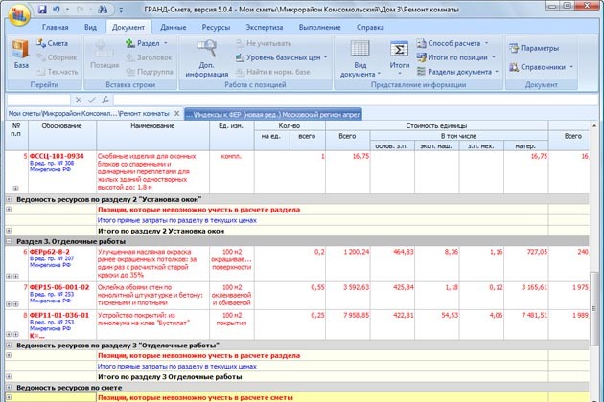Open the GRAND-Smeta application orb menu
Image resolution: width=604 pixels, height=402 pixels.
pyautogui.click(x=18, y=13)
